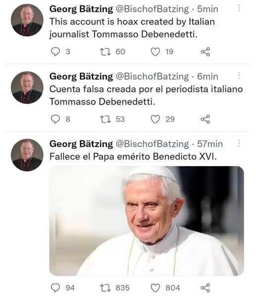Open the Pope Benedict photo

[x=147, y=221]
